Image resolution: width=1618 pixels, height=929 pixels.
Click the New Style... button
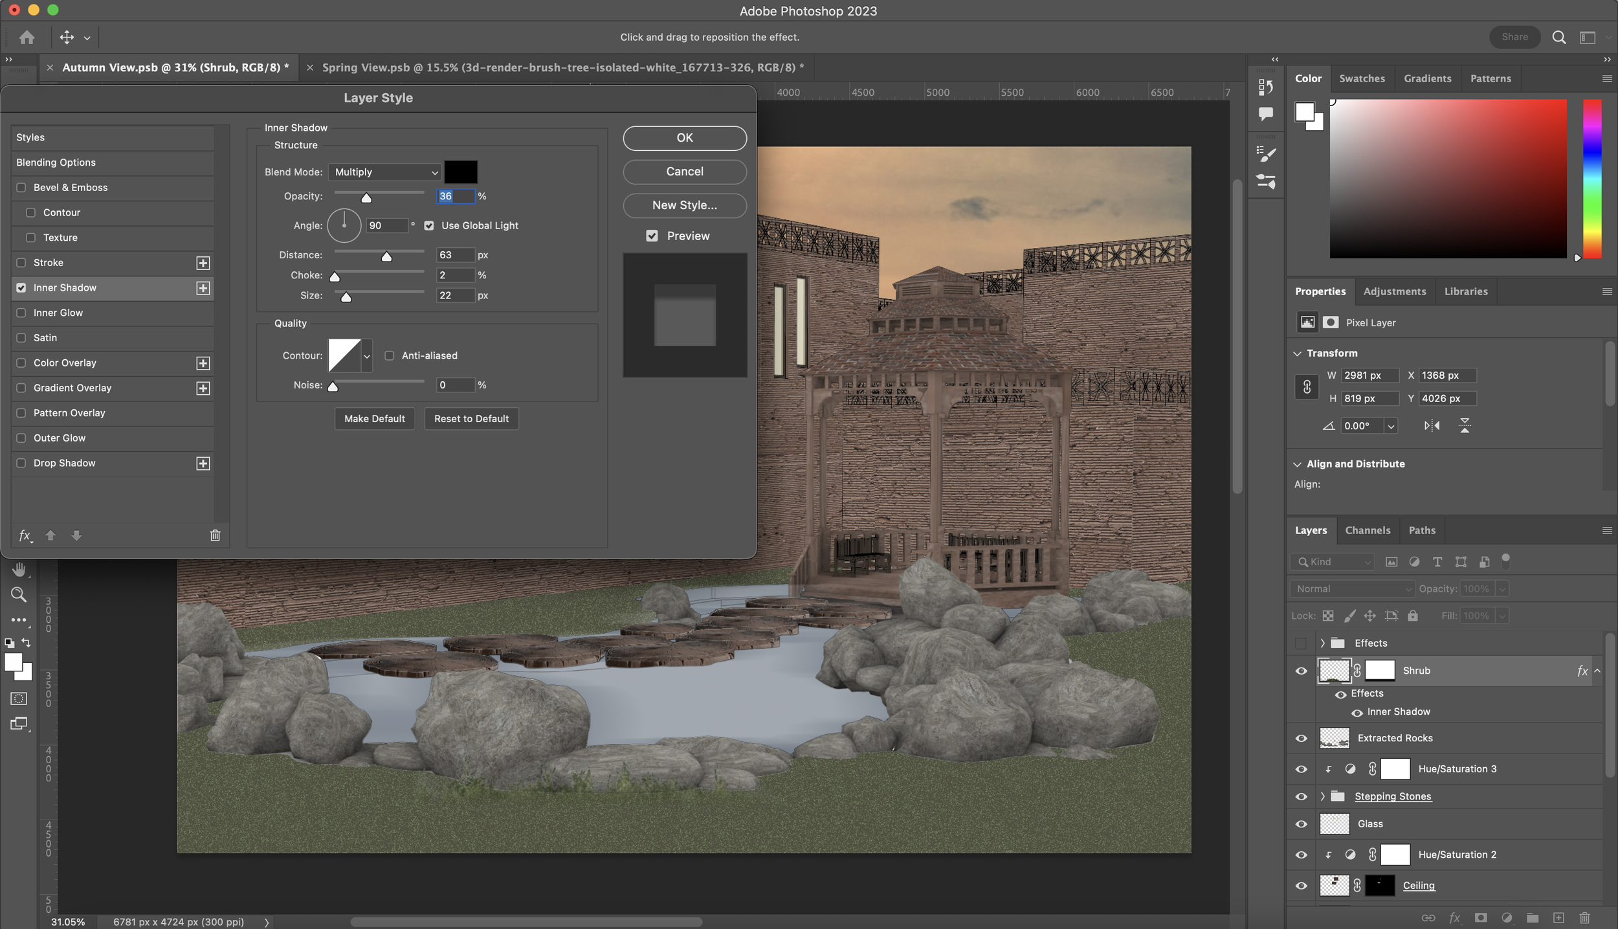pos(685,205)
